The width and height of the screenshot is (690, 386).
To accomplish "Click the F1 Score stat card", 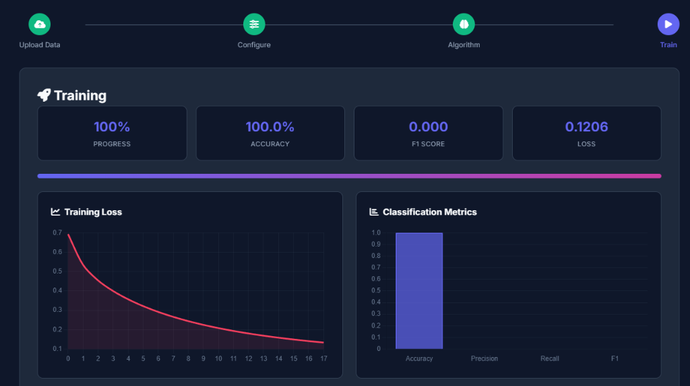I will 428,133.
